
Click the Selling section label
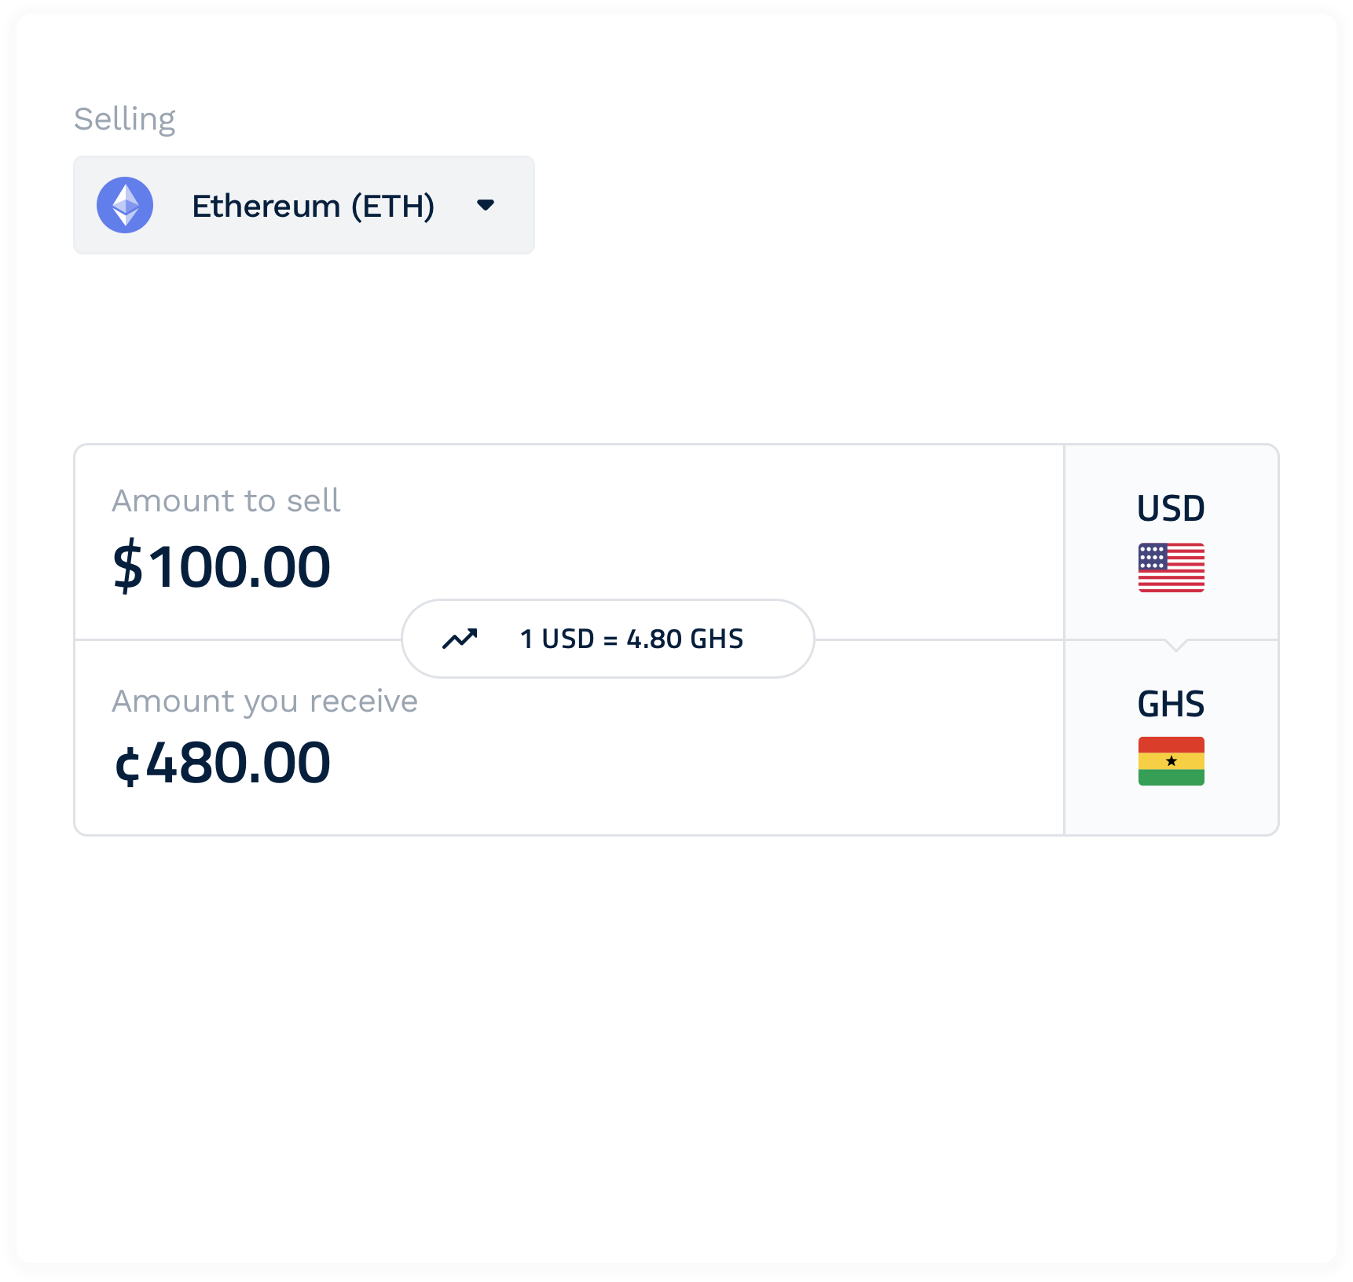coord(124,118)
